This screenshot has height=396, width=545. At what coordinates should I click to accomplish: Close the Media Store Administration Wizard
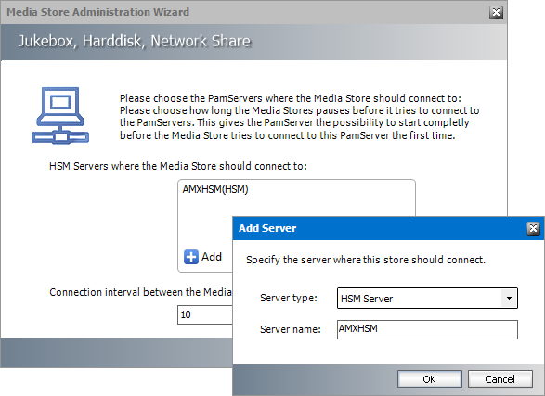[x=496, y=12]
